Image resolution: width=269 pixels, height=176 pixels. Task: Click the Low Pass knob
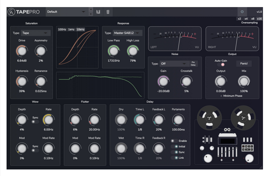[x=113, y=51]
